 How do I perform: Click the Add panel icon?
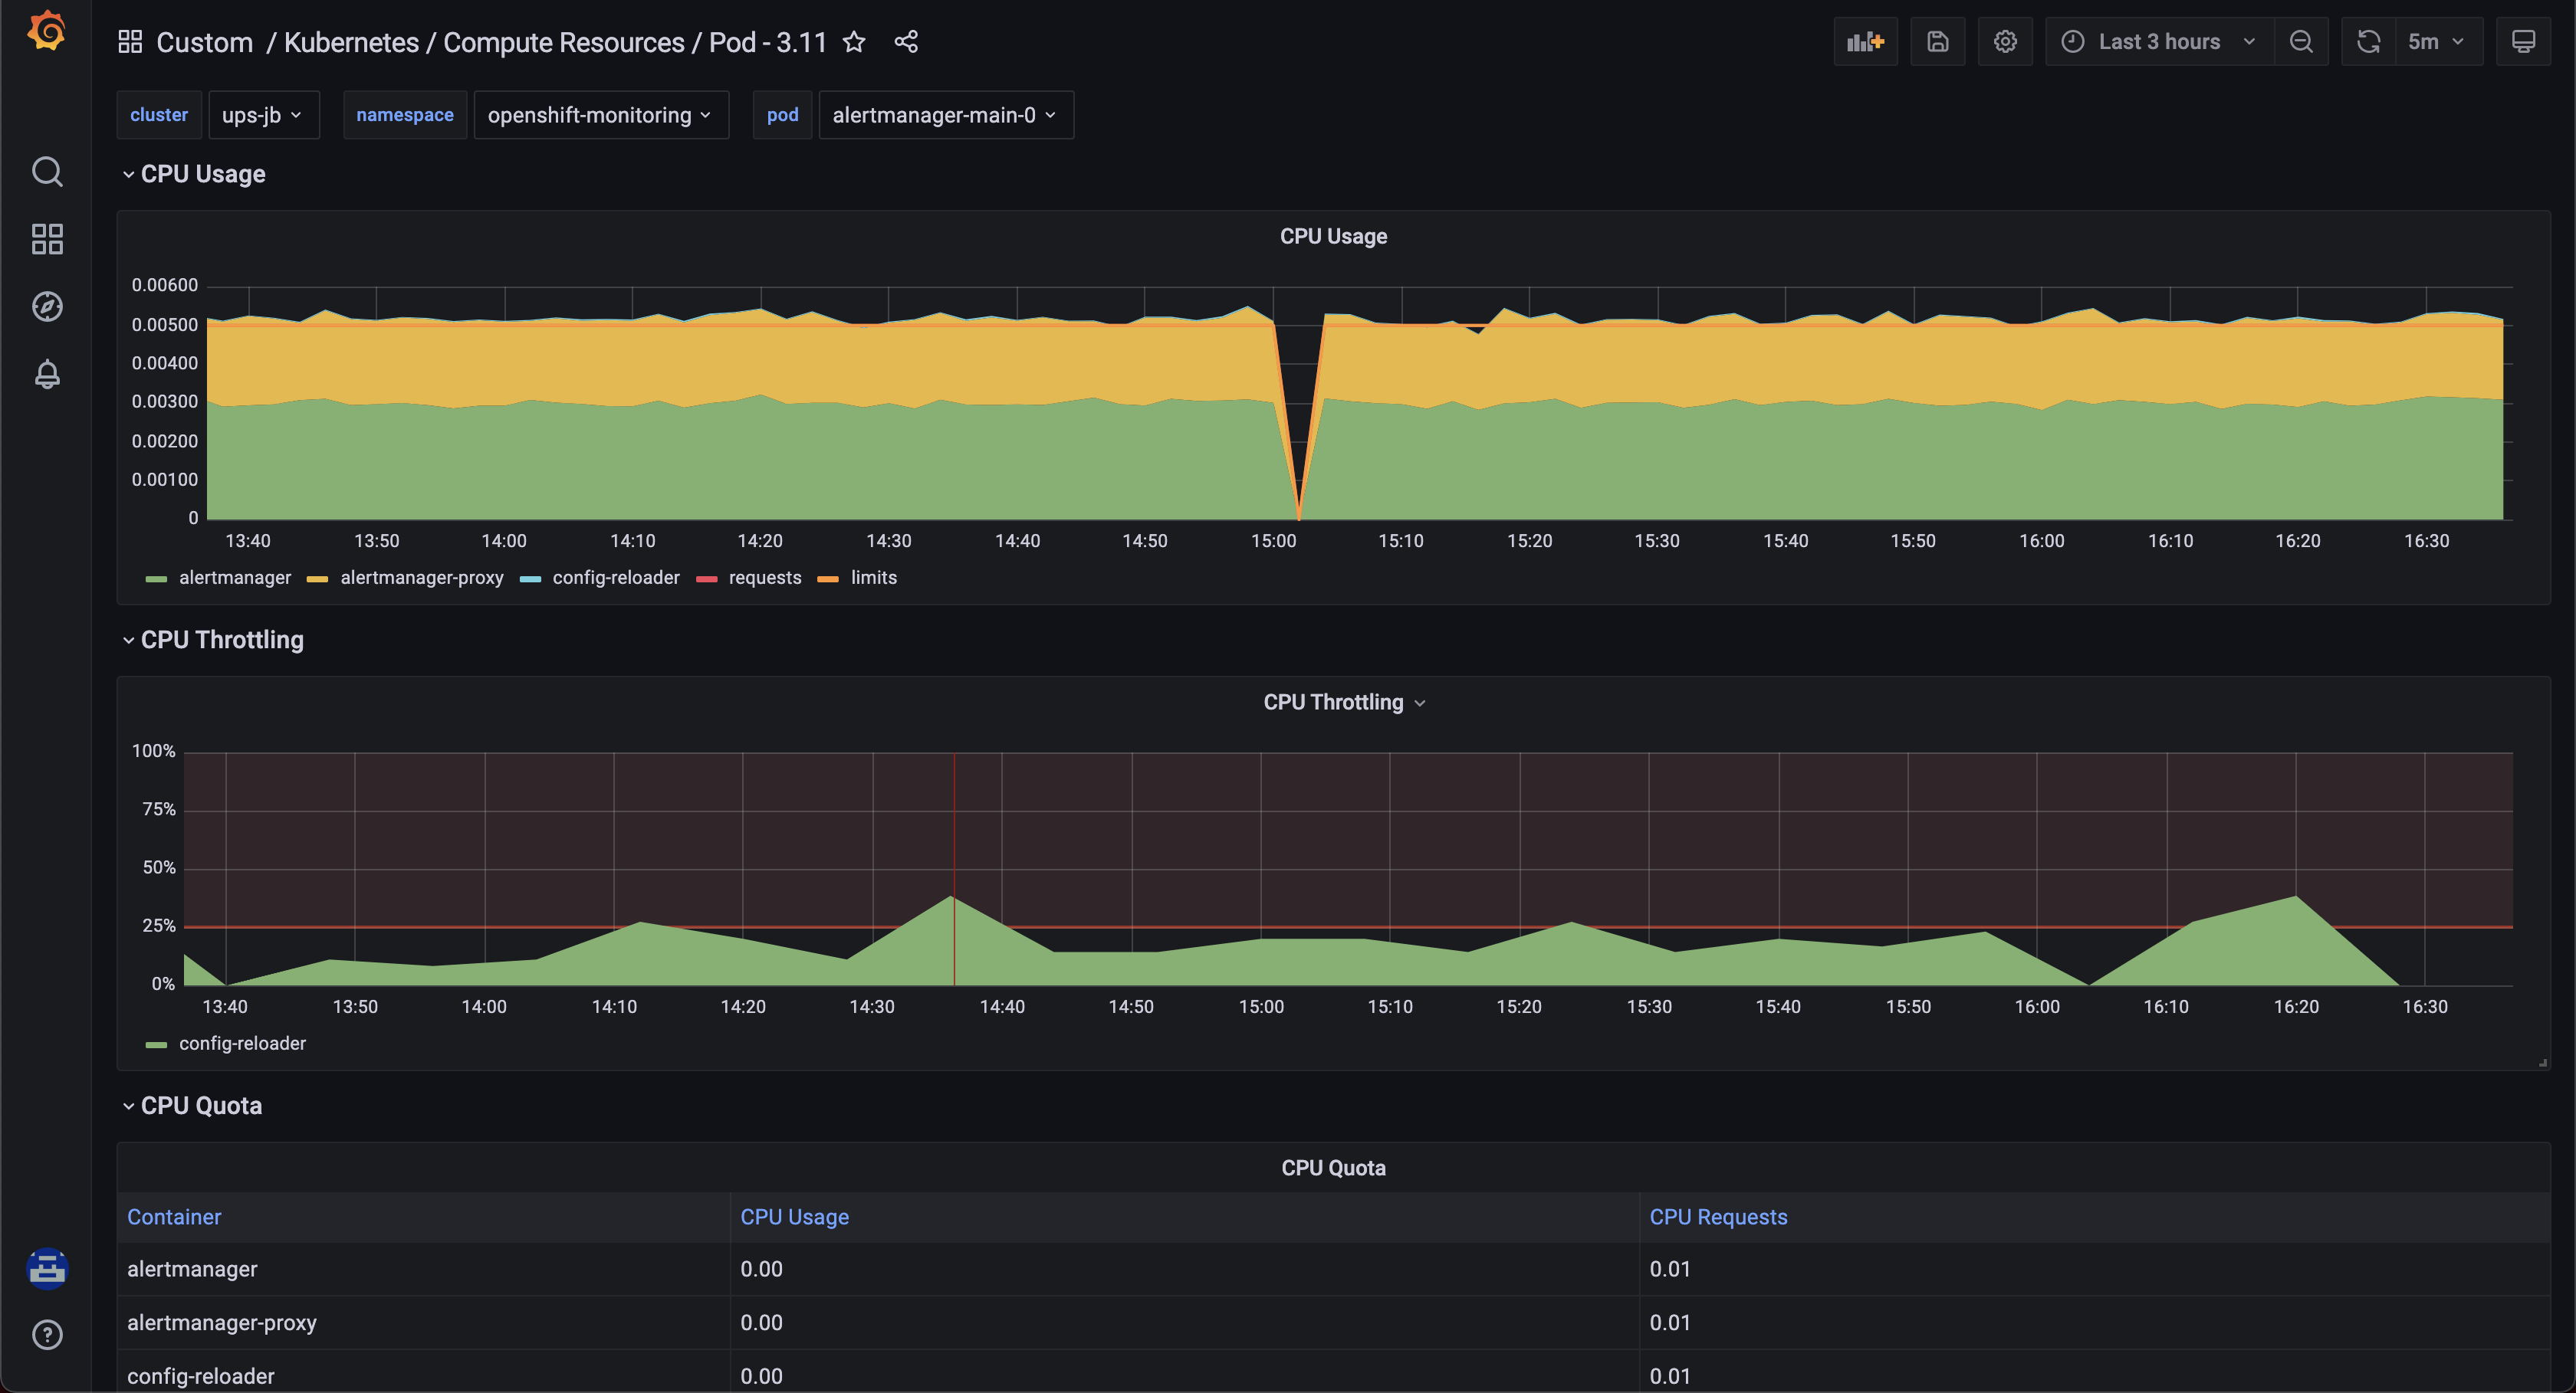coord(1865,42)
